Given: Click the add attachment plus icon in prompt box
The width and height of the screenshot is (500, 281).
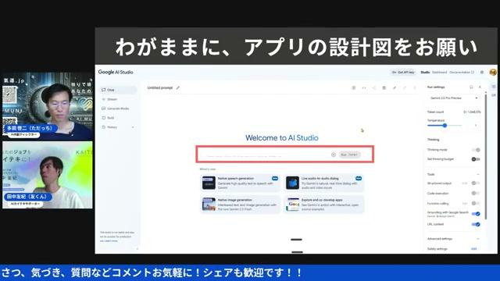Looking at the screenshot, I should point(334,155).
